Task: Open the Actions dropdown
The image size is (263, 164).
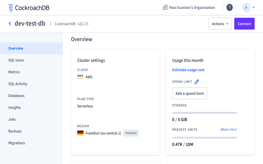Action: 220,24
